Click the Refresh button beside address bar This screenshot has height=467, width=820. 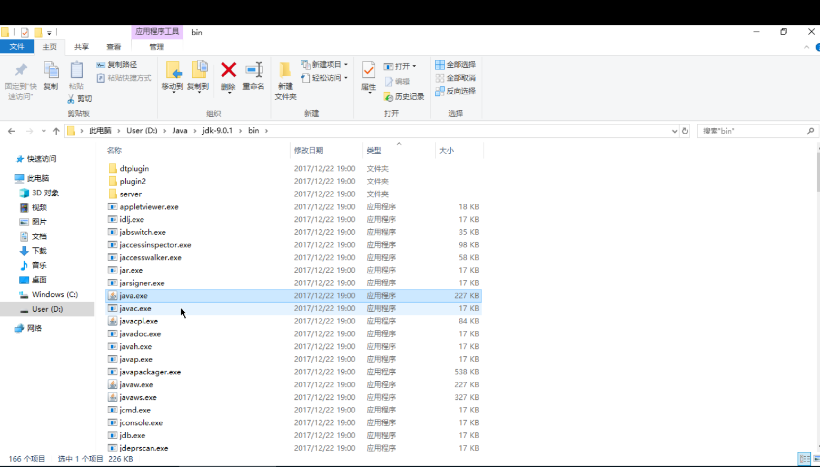[685, 131]
